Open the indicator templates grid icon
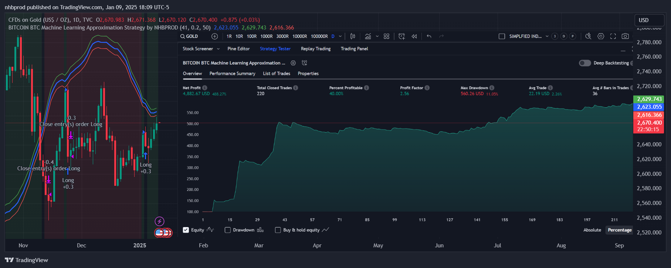Screen dimensions: 671x268 (x=386, y=36)
